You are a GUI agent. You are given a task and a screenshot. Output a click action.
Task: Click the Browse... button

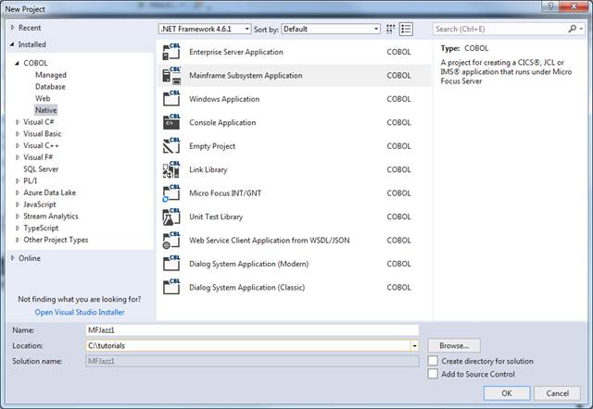point(454,345)
